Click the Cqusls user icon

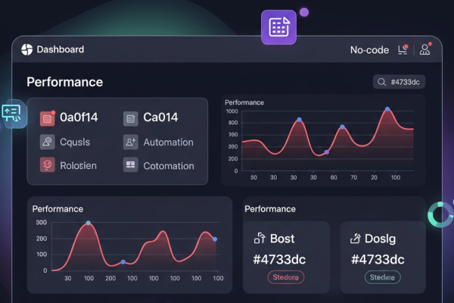tap(48, 142)
